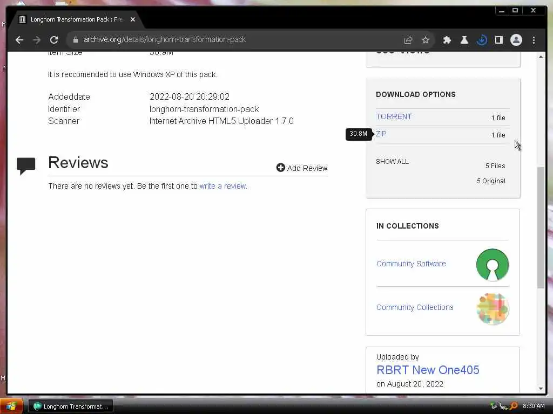Open the Extensions puzzle icon
Screen dimensions: 553x414
(x=447, y=40)
